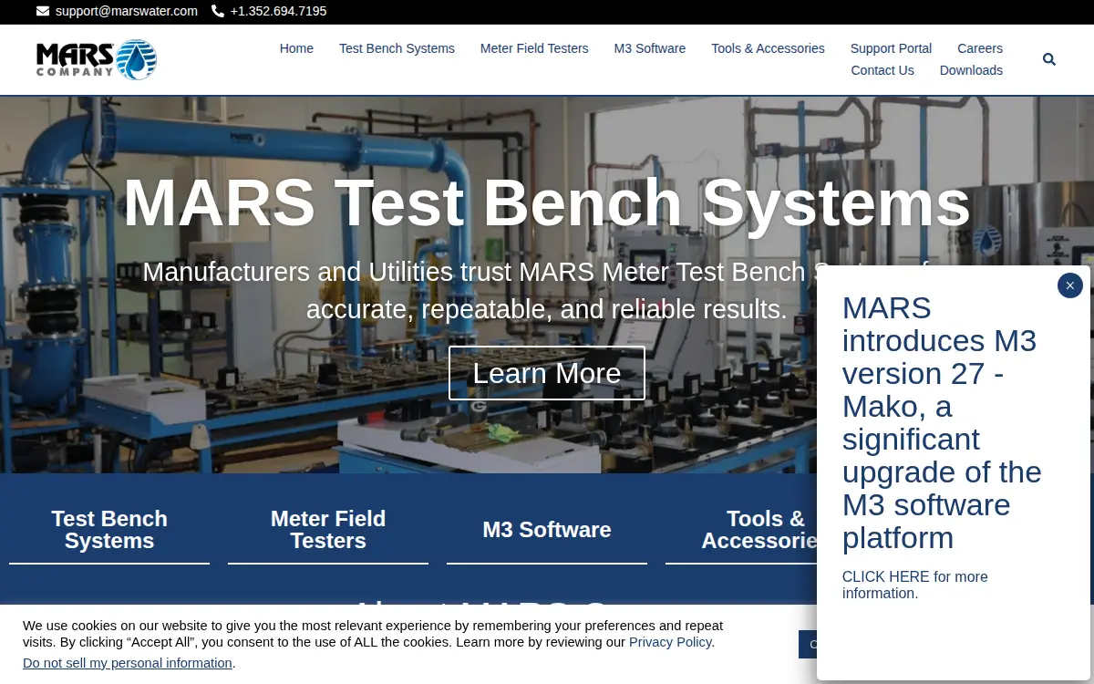The height and width of the screenshot is (684, 1094).
Task: Open the Home menu item
Action: [296, 48]
